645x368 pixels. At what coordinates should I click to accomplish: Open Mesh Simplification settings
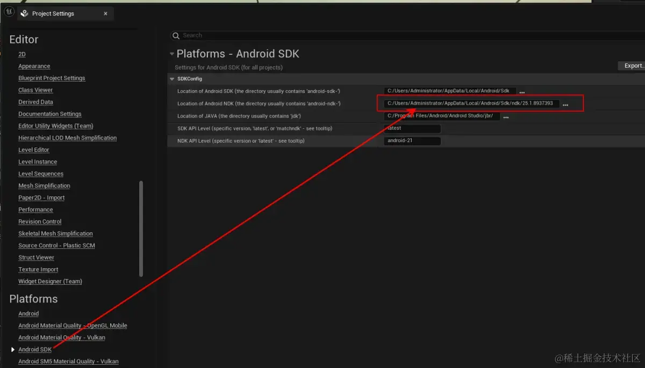point(44,186)
